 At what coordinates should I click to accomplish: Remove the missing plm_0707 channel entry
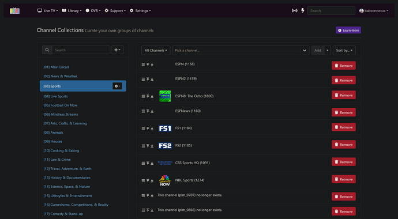[344, 197]
